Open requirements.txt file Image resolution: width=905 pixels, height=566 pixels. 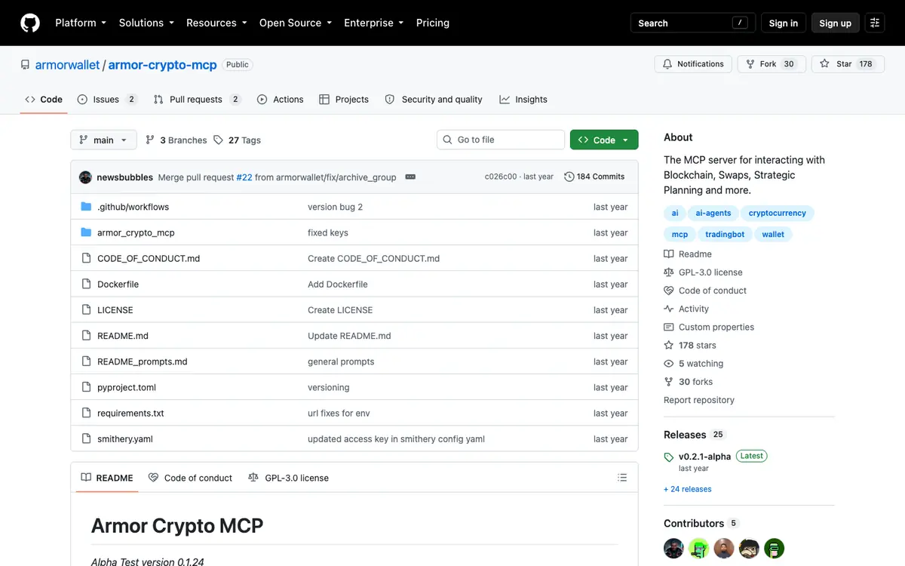130,413
